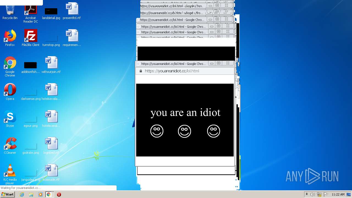Open the CCleaner desktop shortcut
352x198 pixels.
click(10, 146)
